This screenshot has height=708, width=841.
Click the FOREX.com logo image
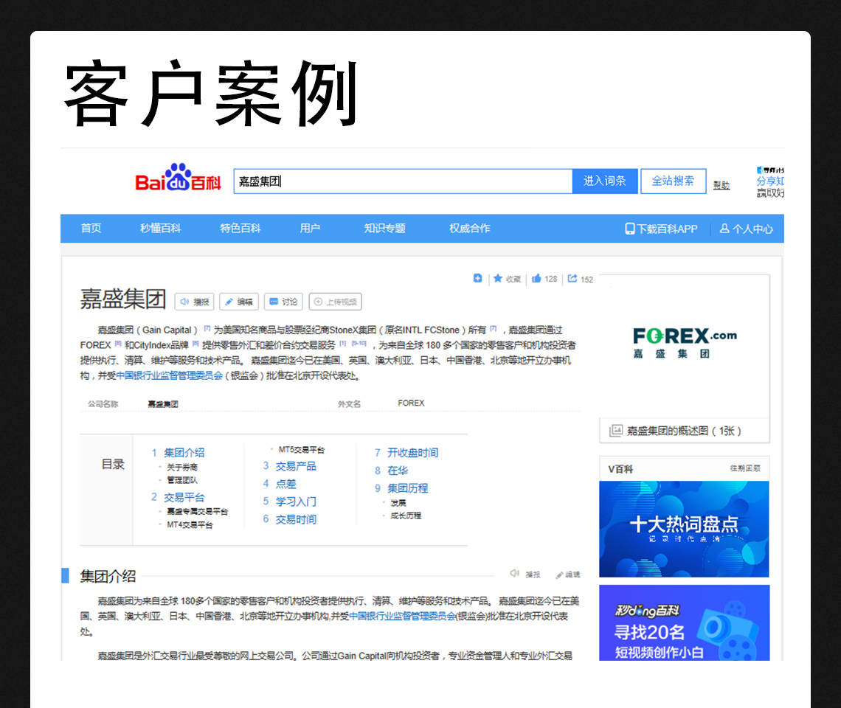685,342
